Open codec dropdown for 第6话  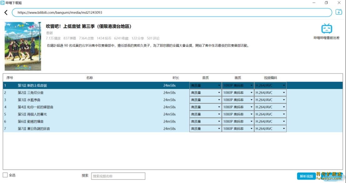point(270,121)
